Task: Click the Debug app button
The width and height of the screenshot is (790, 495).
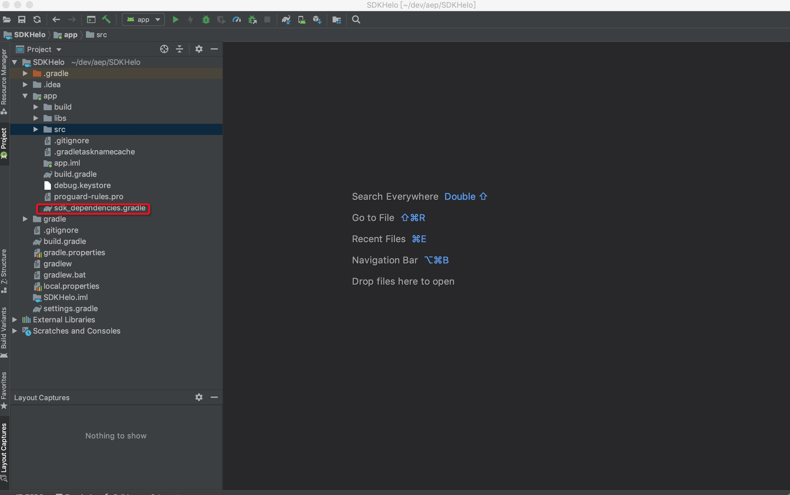Action: (x=205, y=19)
